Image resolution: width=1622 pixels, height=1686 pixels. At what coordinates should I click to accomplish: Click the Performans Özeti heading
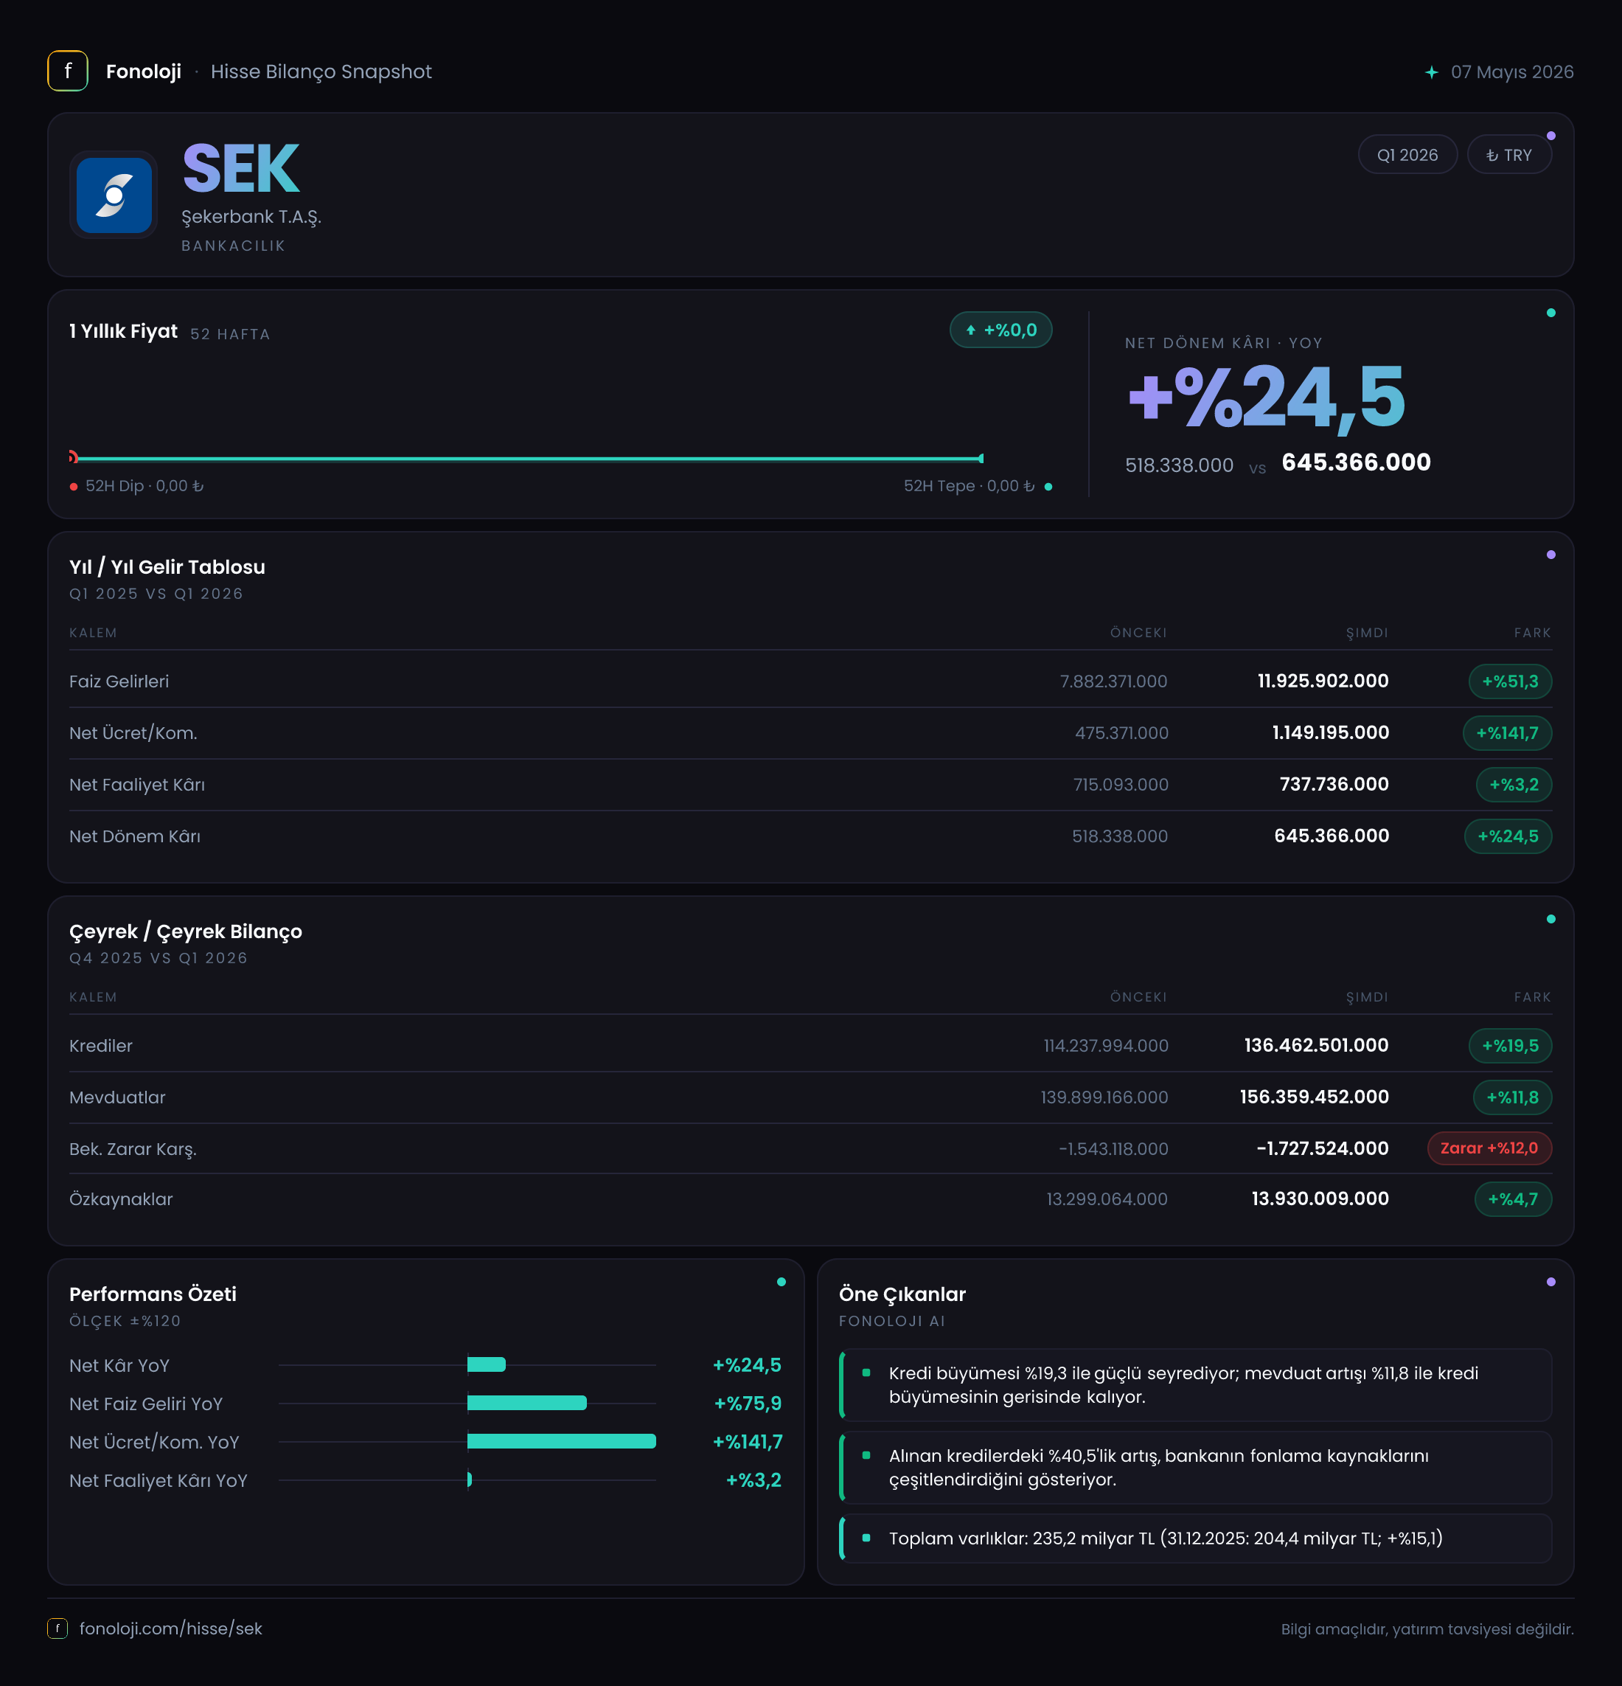click(153, 1294)
